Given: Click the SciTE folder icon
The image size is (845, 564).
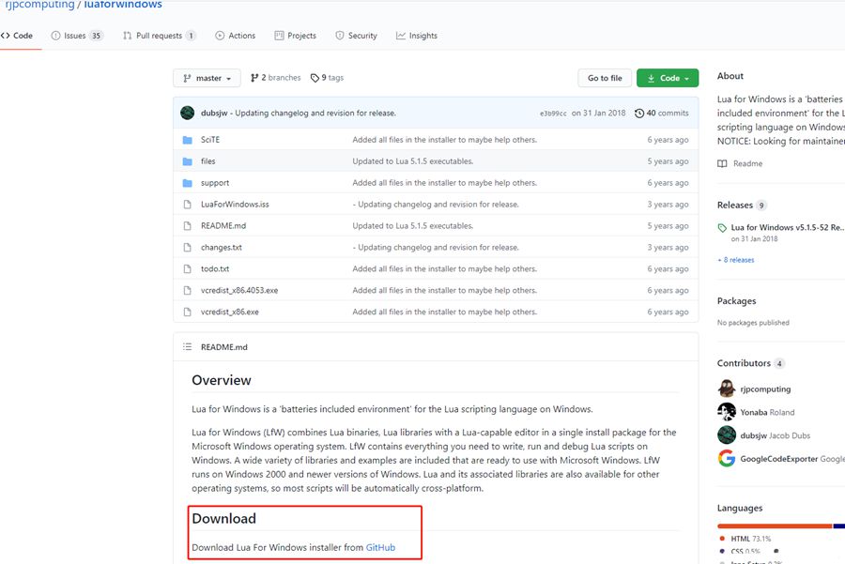Looking at the screenshot, I should tap(187, 140).
